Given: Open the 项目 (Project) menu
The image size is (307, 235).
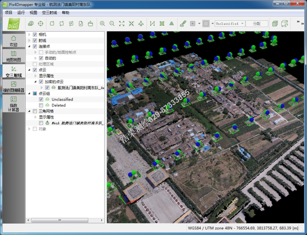Looking at the screenshot, I should 8,12.
